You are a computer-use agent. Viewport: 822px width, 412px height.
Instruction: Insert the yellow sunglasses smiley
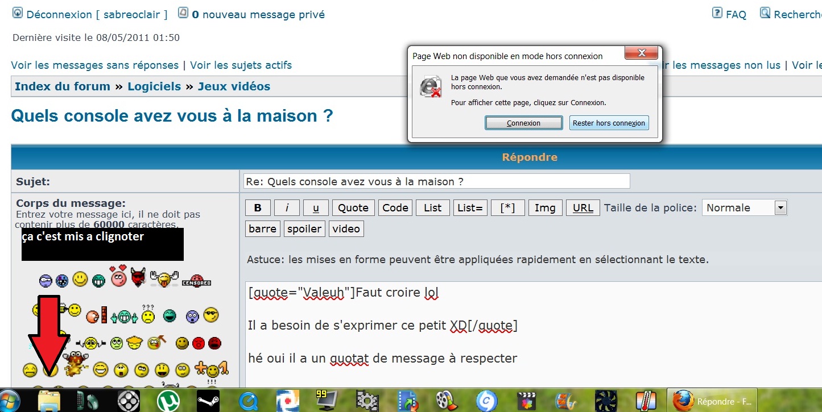point(211,315)
